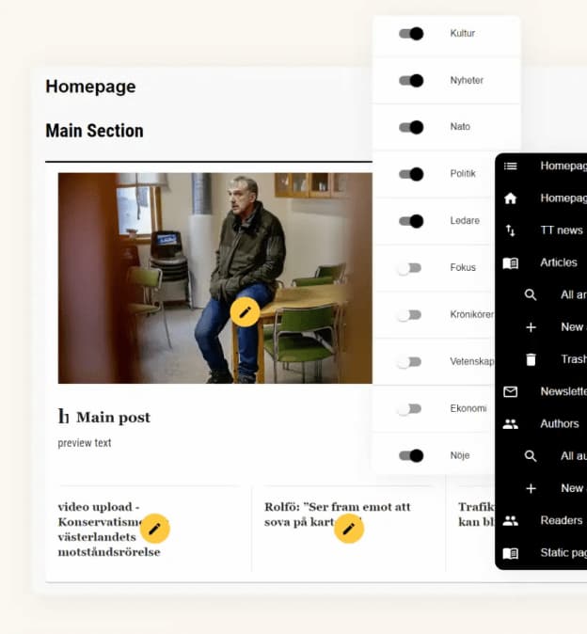Disable the Kultur toggle
Image resolution: width=587 pixels, height=634 pixels.
pos(411,34)
